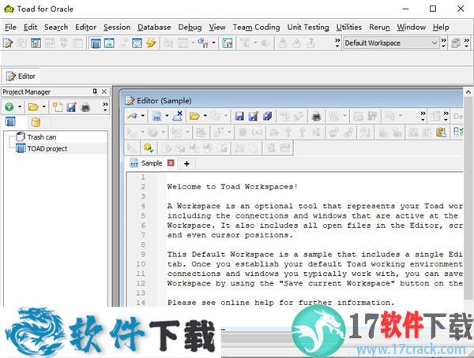The image size is (474, 358).
Task: Open the Rerun menu
Action: pos(379,27)
